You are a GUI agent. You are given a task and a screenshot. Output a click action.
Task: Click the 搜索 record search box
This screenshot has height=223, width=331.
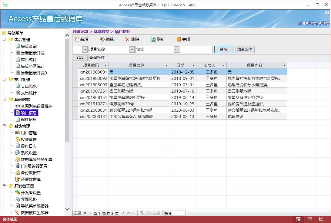175,213
